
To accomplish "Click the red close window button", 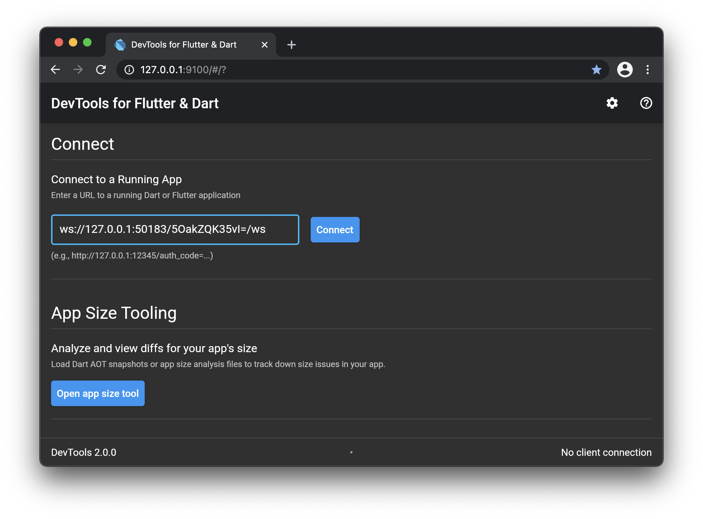I will point(59,43).
